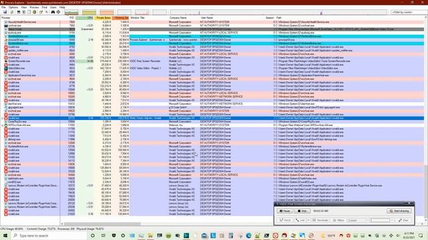Open the Process menu

(x=34, y=7)
